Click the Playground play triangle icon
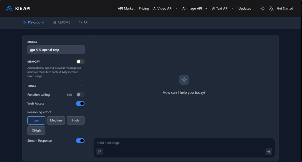Viewport: 302px width, 162px height. pos(24,22)
